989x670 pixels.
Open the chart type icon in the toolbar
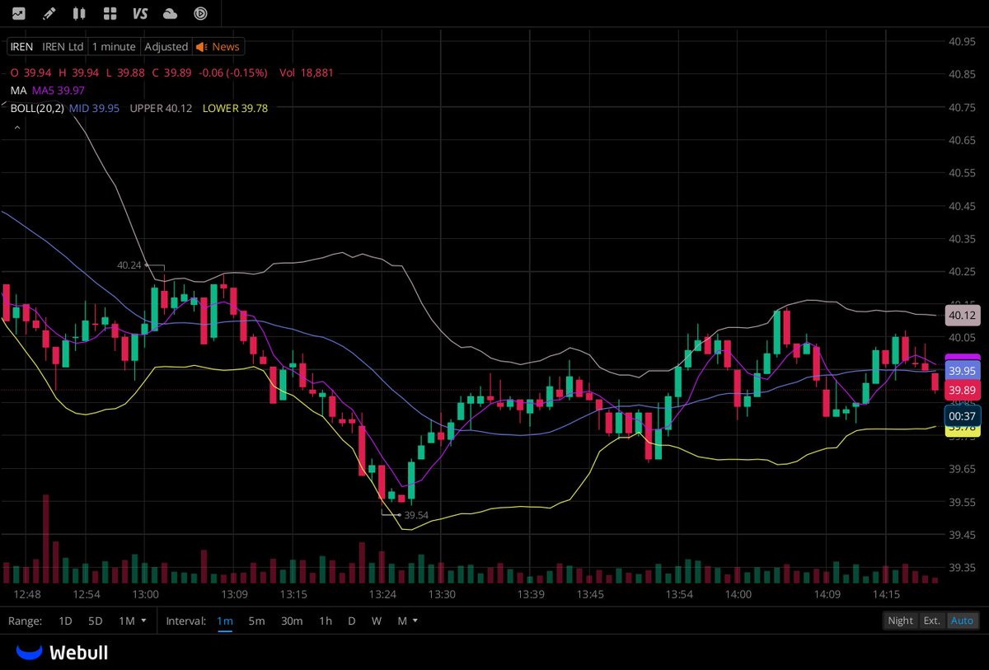point(18,13)
